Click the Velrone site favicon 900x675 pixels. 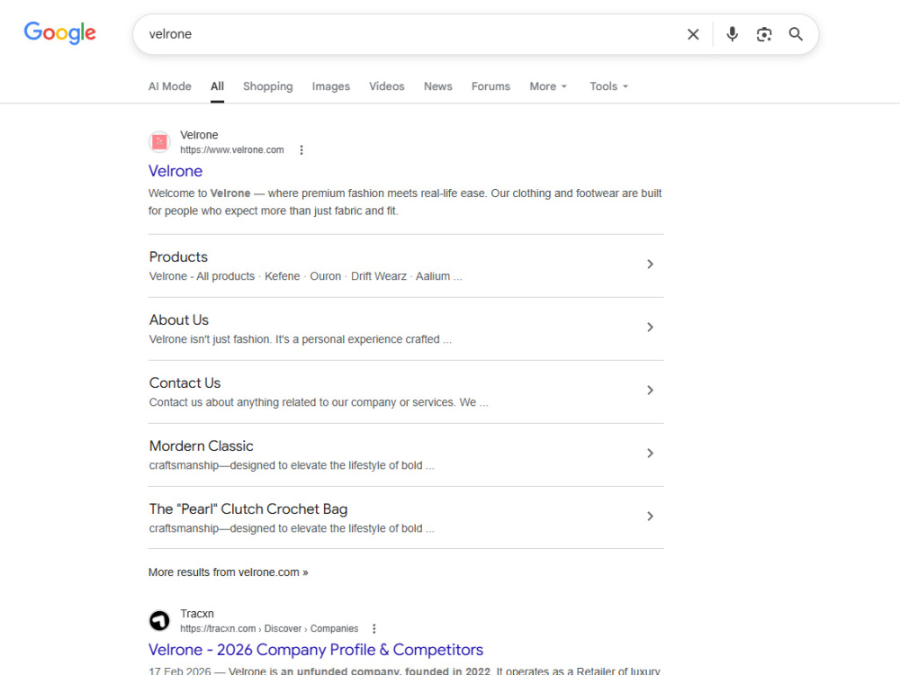(159, 142)
